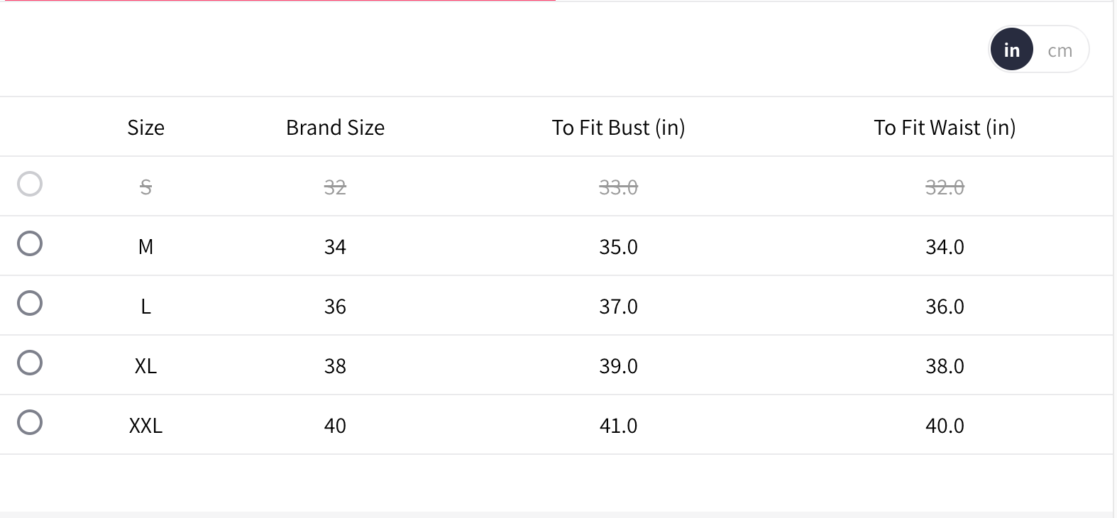Viewport: 1117px width, 518px height.
Task: Click the XXL size label
Action: [x=145, y=426]
